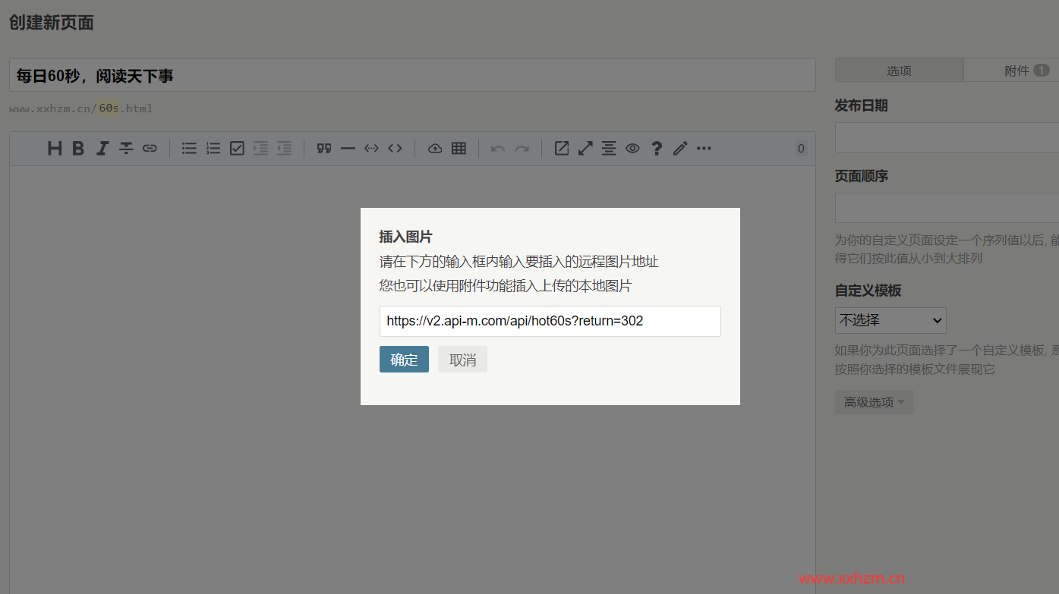Toggle fullscreen editor mode

[585, 149]
